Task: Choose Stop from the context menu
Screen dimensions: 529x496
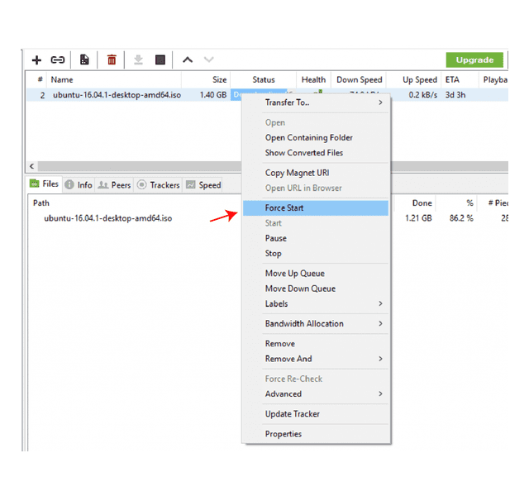Action: [x=316, y=254]
